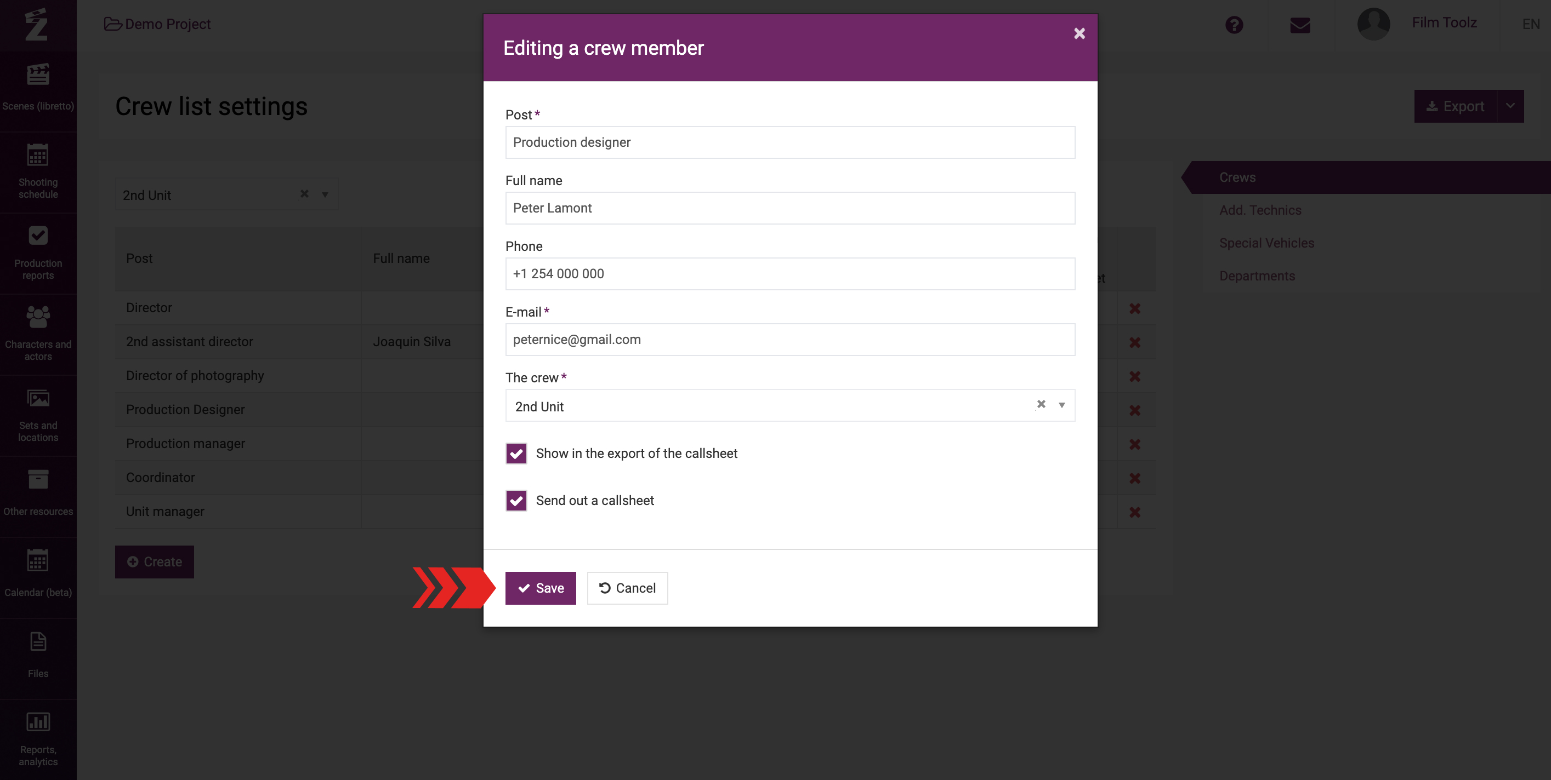Select the Joaquin Silva name cell
This screenshot has height=780, width=1551.
click(412, 342)
